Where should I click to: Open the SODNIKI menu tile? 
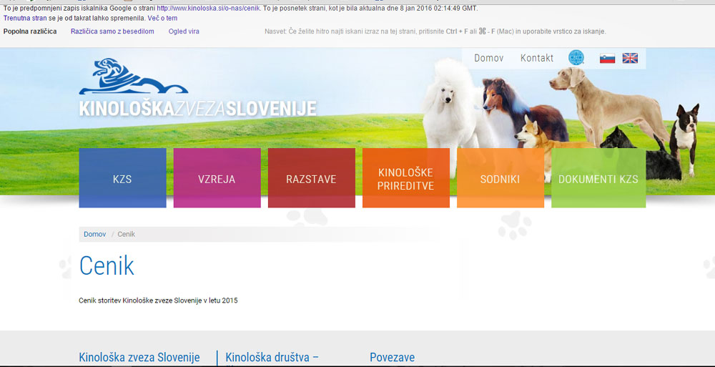(x=500, y=178)
